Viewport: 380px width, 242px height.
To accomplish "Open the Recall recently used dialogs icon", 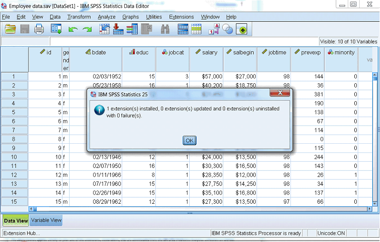I will (x=56, y=29).
